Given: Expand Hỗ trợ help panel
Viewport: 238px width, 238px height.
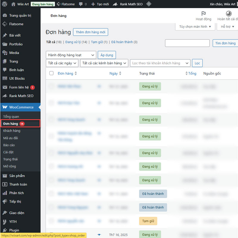Looking at the screenshot, I should click(227, 27).
